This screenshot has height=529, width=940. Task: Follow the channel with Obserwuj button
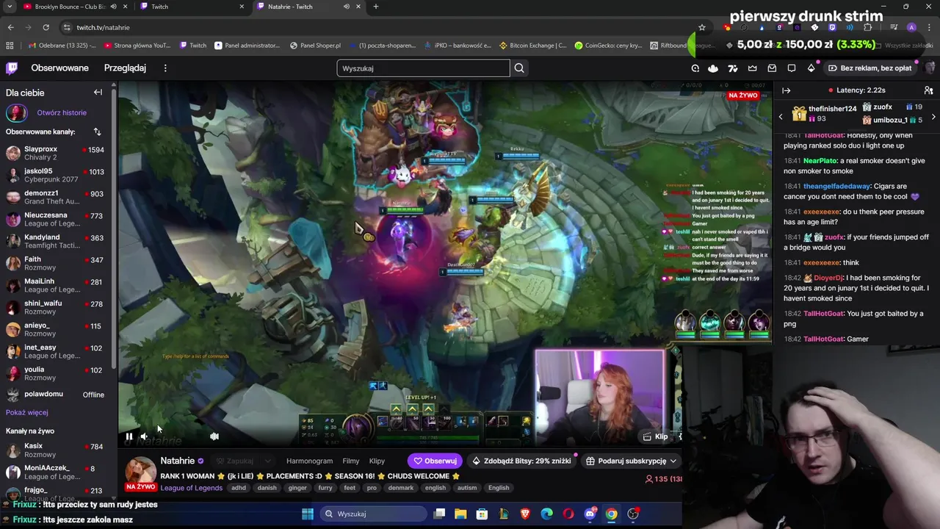(x=435, y=461)
